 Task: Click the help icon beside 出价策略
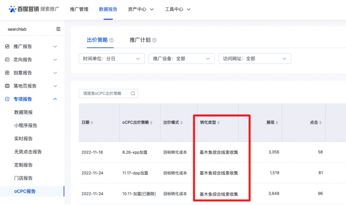point(112,40)
